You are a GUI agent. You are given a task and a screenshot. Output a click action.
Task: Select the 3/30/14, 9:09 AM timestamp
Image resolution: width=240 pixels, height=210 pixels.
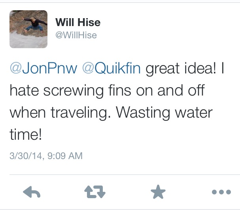(x=46, y=156)
